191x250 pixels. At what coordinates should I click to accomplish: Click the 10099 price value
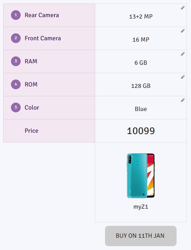tap(141, 131)
